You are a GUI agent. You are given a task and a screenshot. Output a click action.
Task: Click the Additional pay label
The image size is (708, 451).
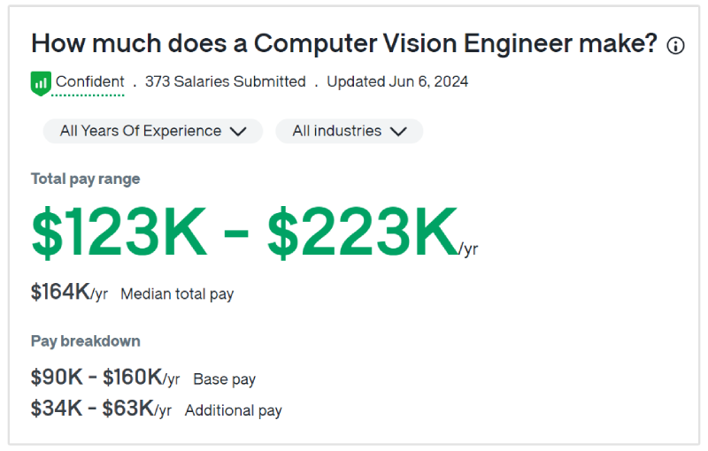[233, 410]
